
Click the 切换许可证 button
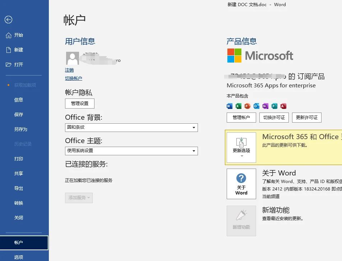click(274, 118)
